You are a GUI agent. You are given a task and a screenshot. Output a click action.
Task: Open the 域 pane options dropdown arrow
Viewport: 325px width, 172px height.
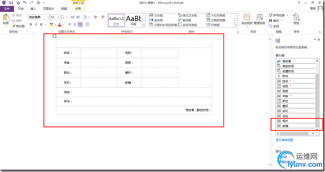click(x=315, y=39)
